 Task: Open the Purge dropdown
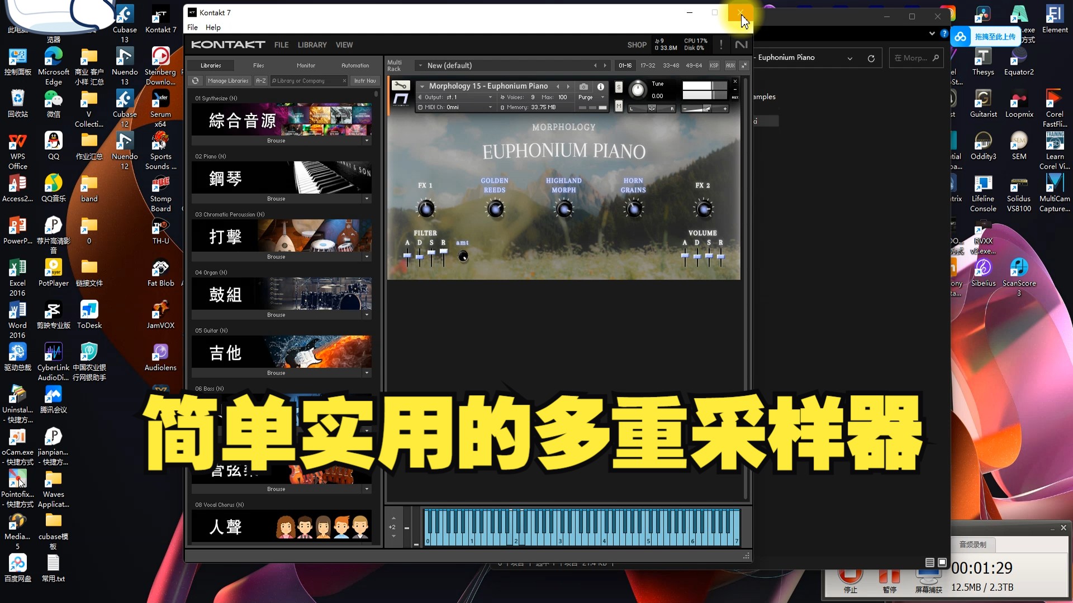591,97
